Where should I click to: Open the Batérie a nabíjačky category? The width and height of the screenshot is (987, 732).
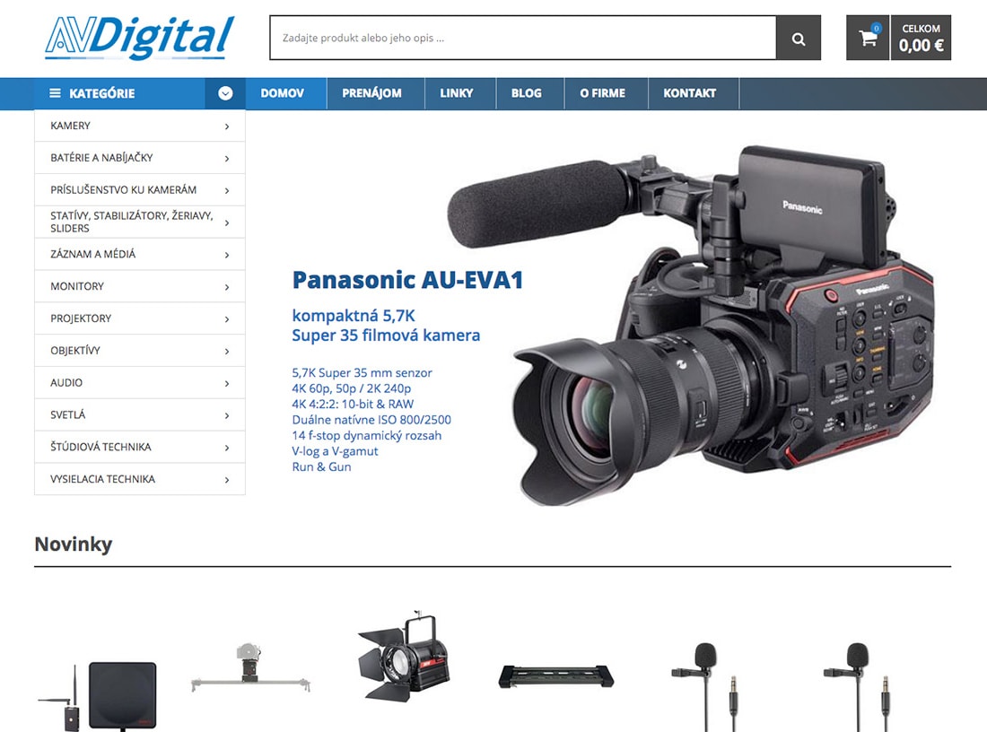click(140, 158)
